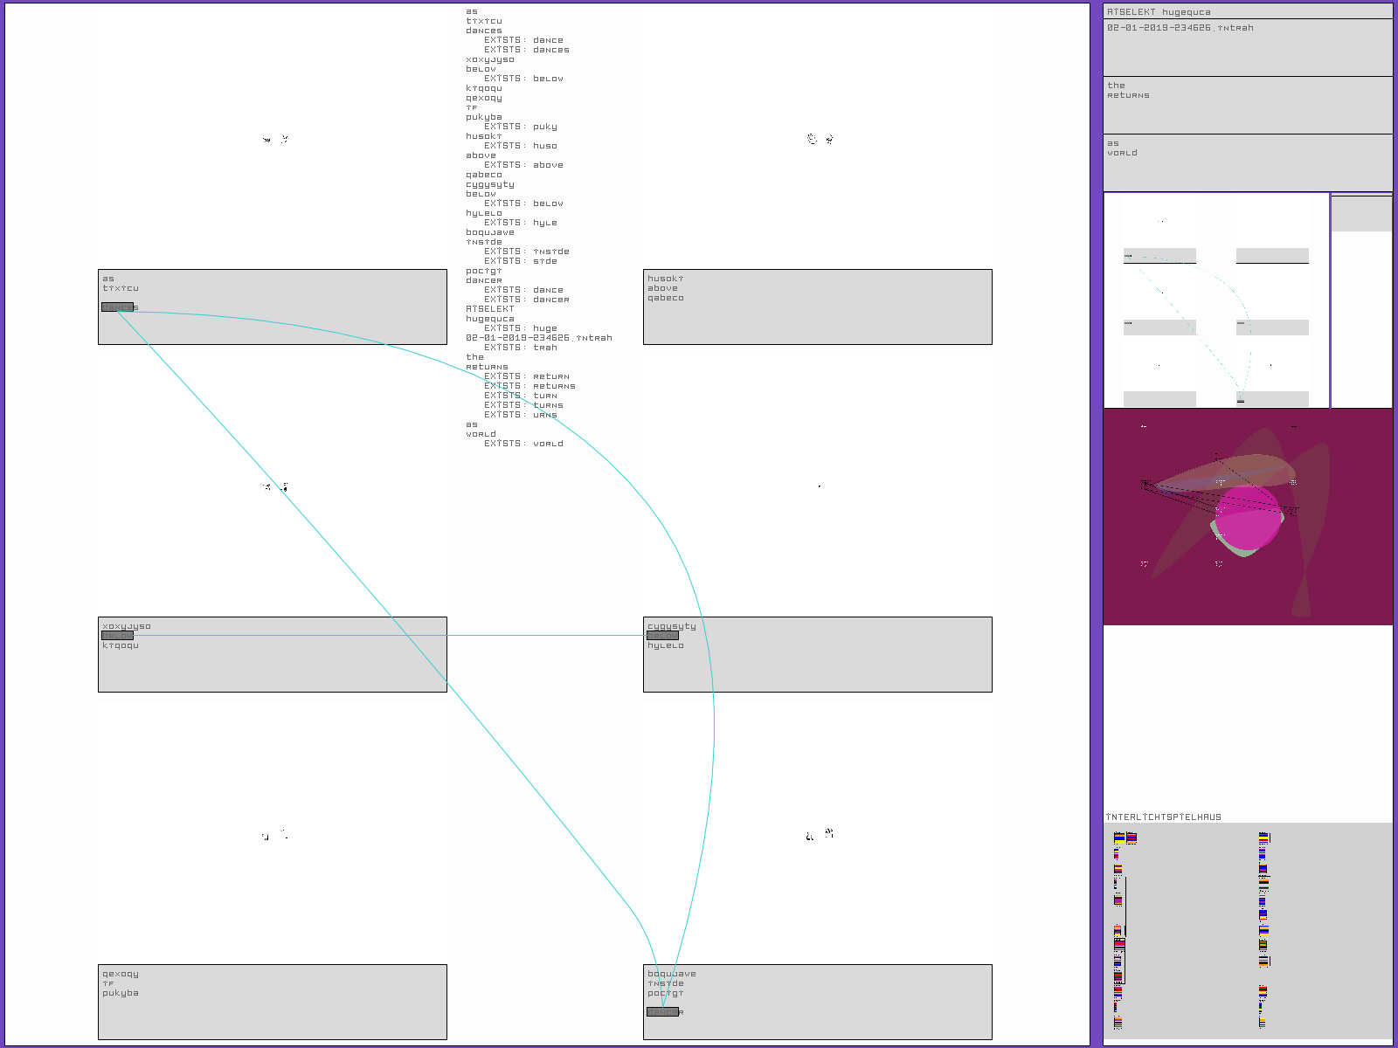This screenshot has height=1048, width=1398.
Task: Click the word "hylelo" in the cygysuty box
Action: pyautogui.click(x=666, y=645)
